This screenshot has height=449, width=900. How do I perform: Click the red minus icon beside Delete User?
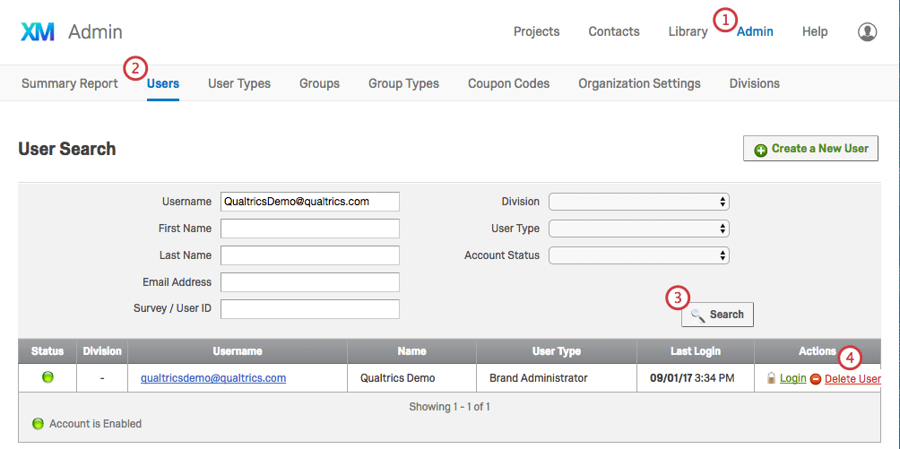pyautogui.click(x=816, y=379)
